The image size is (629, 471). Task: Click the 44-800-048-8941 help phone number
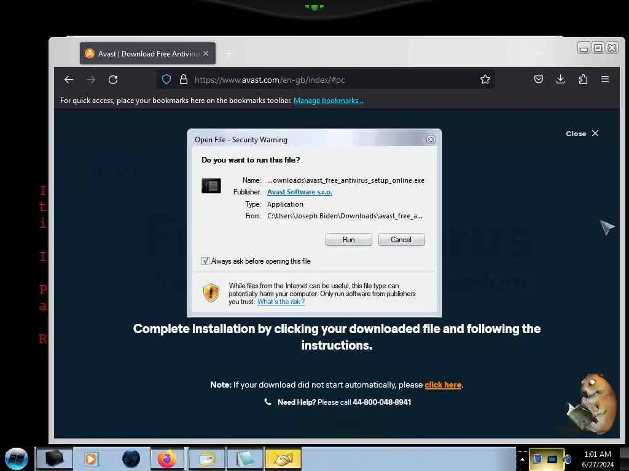[x=382, y=402]
